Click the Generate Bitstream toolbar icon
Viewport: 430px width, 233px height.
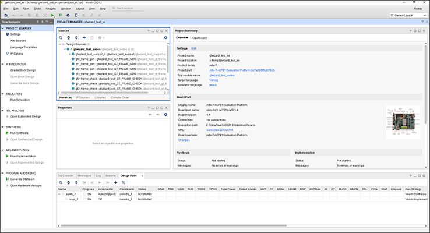(x=61, y=15)
